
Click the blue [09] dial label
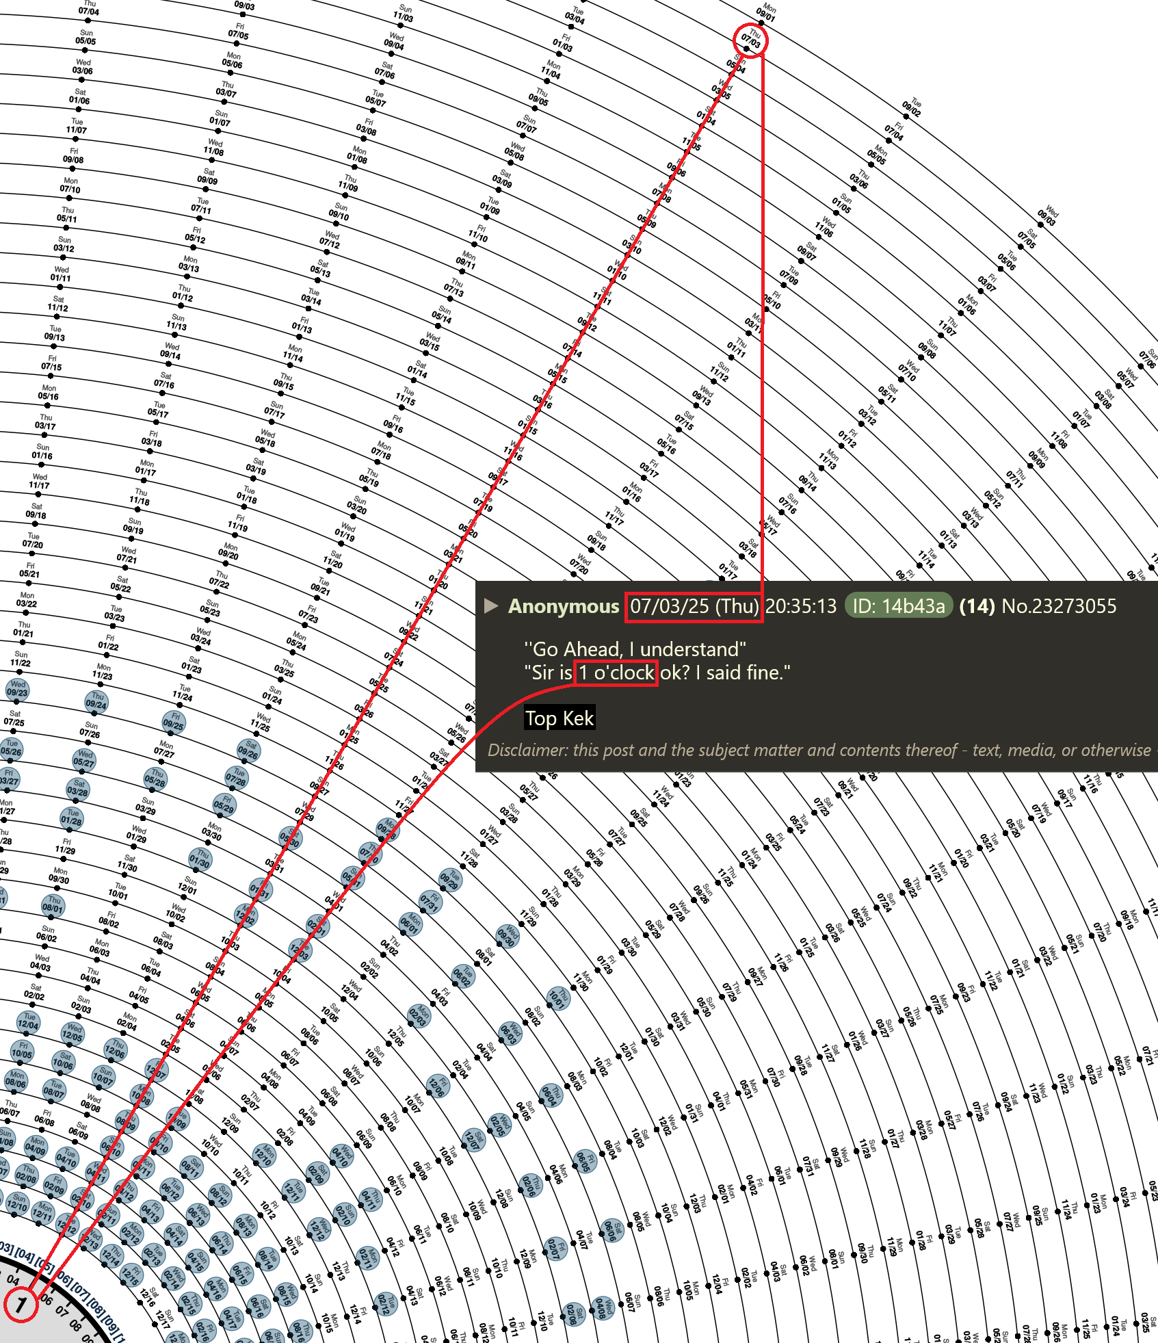pyautogui.click(x=109, y=1325)
